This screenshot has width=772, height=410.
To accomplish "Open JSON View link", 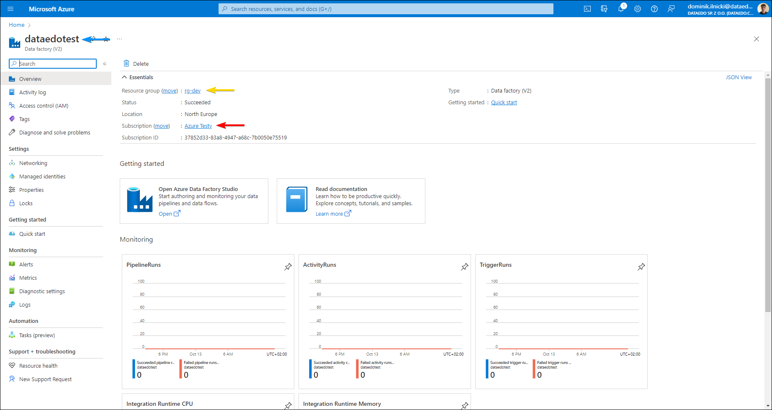I will pos(739,77).
